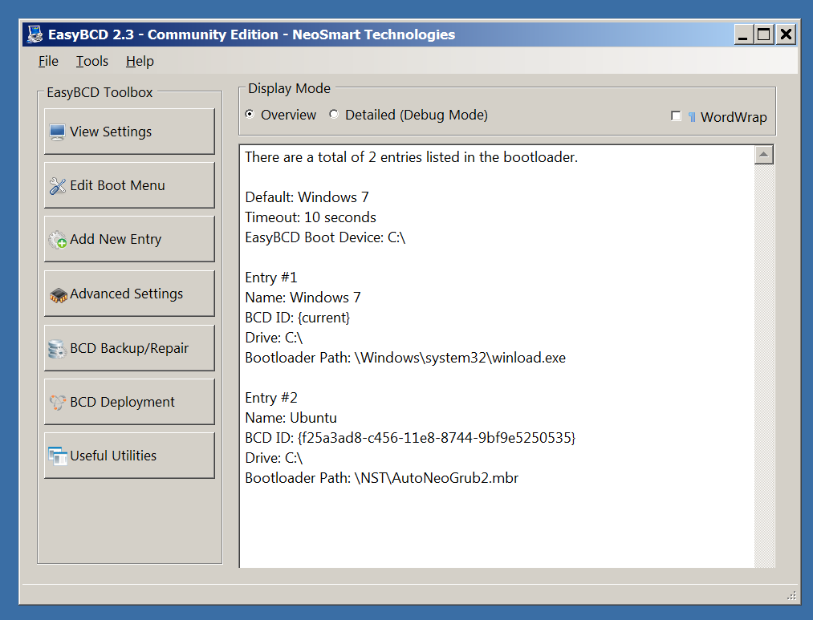The width and height of the screenshot is (813, 620).
Task: Click the 'Entry #2' heading
Action: pyautogui.click(x=271, y=398)
